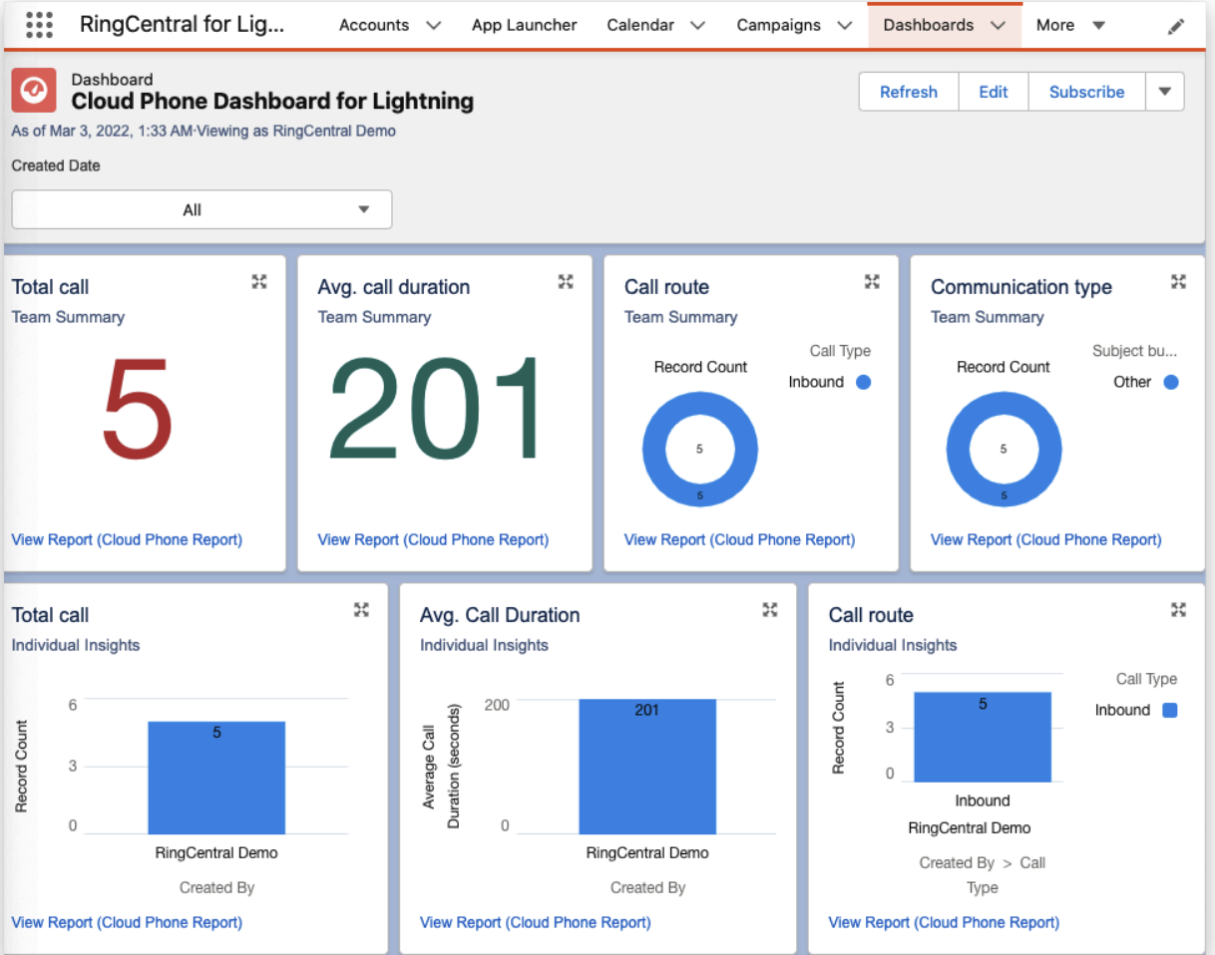Open the Calendar tab dropdown chevron

(698, 26)
